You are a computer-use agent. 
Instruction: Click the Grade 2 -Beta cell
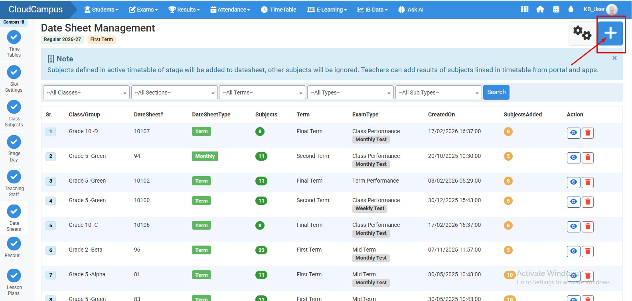point(85,250)
